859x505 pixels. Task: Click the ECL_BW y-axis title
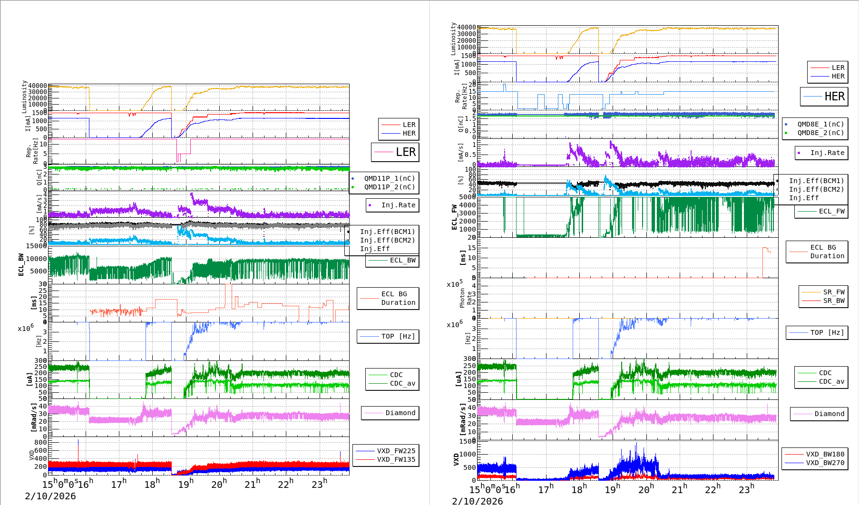coord(21,265)
